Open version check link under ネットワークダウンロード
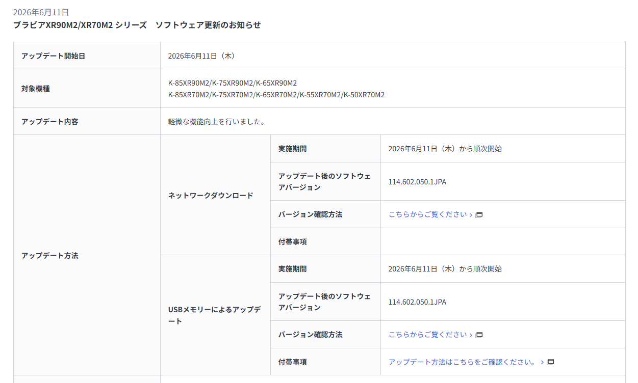The height and width of the screenshot is (383, 638). click(430, 214)
